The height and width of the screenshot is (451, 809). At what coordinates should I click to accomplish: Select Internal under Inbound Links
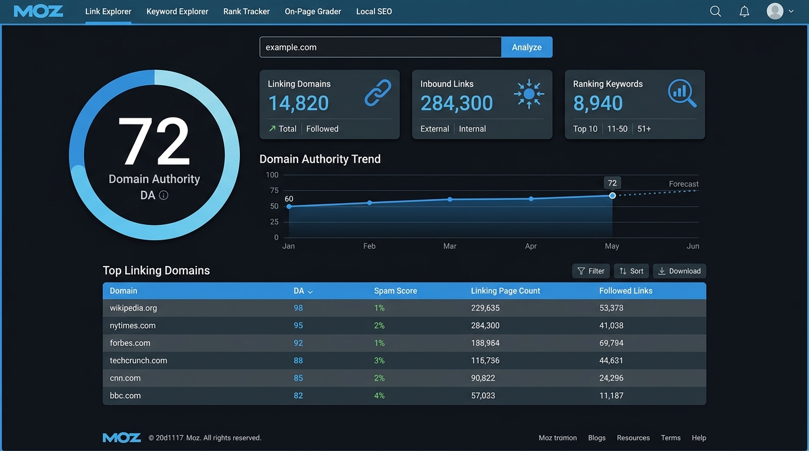click(473, 129)
